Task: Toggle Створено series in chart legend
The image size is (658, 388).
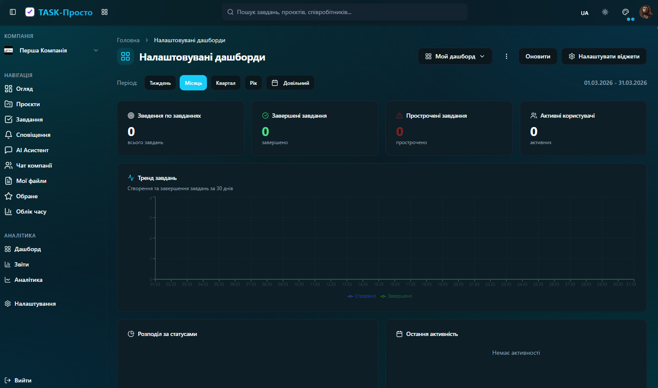Action: point(362,296)
